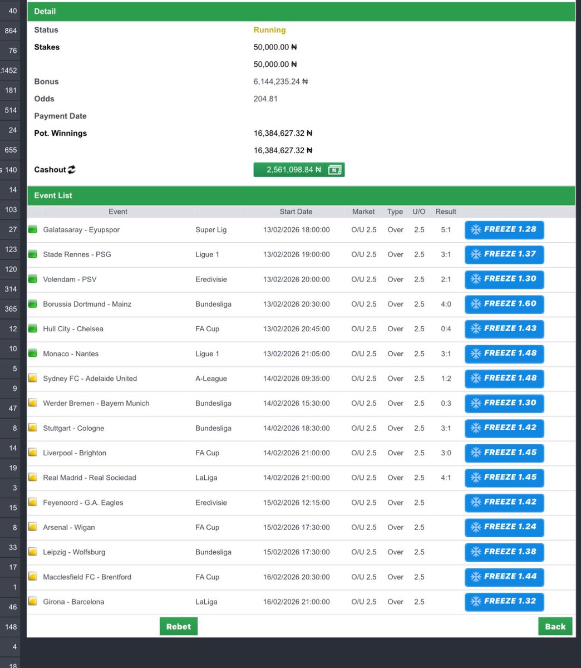
Task: Click green status icon for Galatasaray - Eyupspor
Action: coord(32,229)
